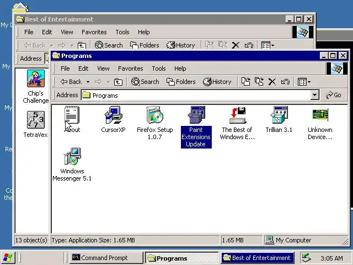Screen dimensions: 353x265
Task: Click Back button in Programs window
Action: (71, 82)
